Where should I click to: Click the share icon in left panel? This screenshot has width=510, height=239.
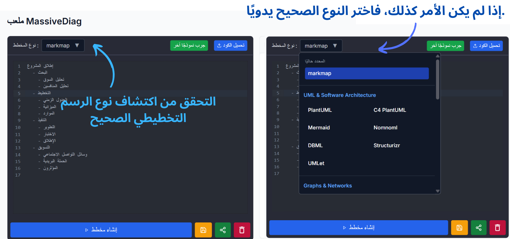pyautogui.click(x=223, y=230)
